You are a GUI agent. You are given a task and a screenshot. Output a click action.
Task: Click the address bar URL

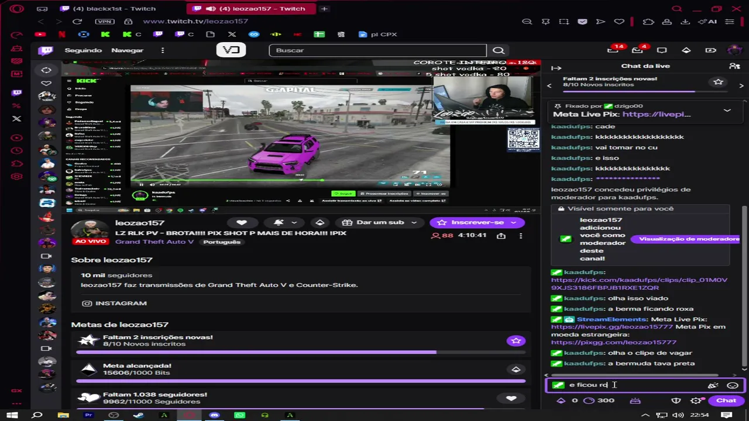coord(195,22)
